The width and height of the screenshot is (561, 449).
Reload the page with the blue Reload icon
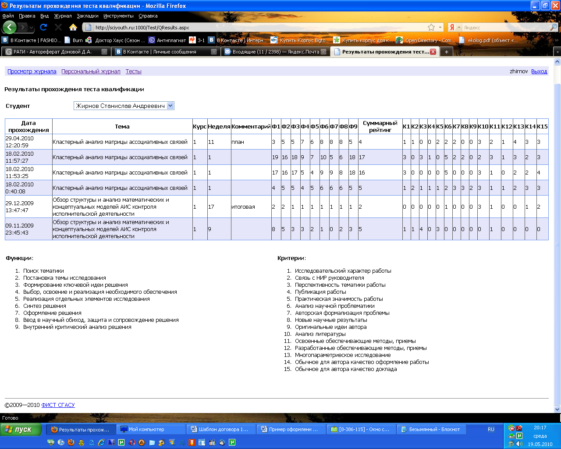pos(43,27)
